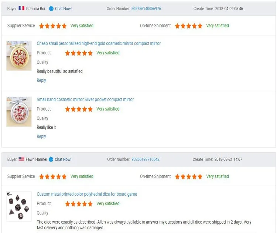Click first order's Supplier Service star rating
The image size is (277, 233).
coord(53,26)
